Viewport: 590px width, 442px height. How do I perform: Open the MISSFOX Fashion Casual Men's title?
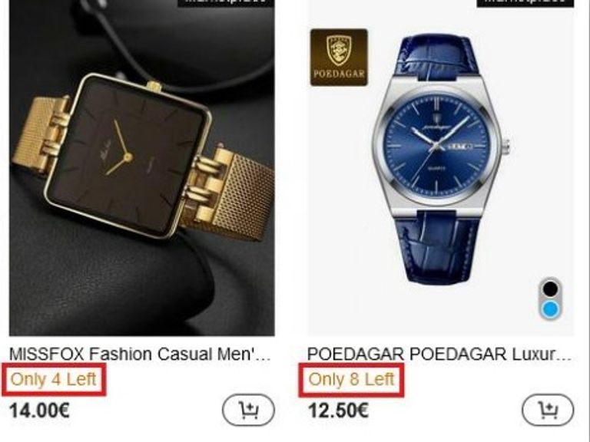coord(140,354)
